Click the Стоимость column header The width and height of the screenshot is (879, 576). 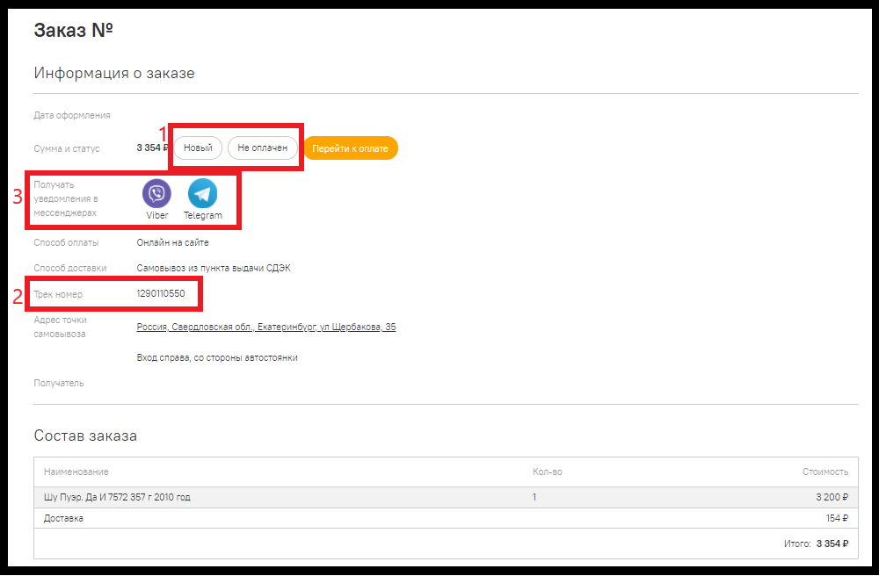coord(825,472)
